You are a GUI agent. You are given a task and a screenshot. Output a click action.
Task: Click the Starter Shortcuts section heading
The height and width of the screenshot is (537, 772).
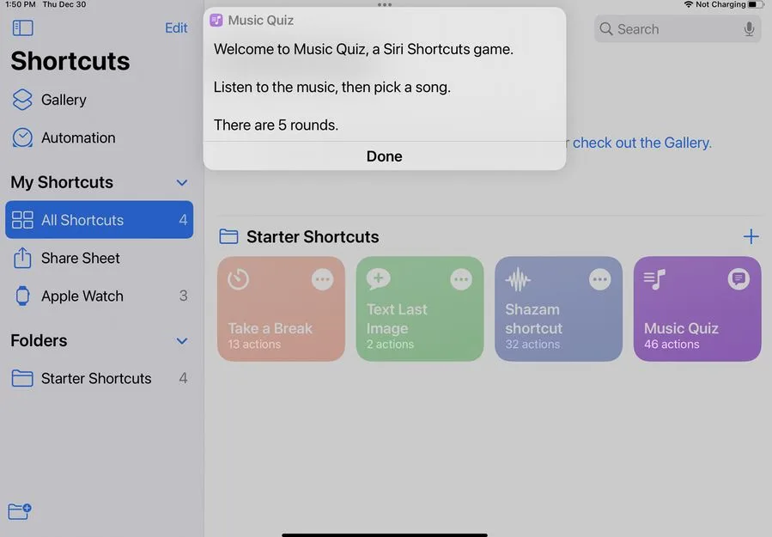[313, 236]
